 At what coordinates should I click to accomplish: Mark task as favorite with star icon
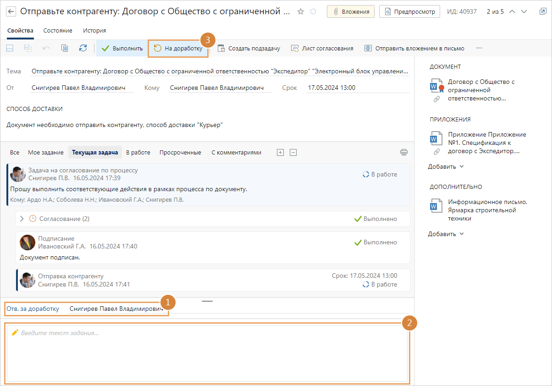tap(301, 11)
